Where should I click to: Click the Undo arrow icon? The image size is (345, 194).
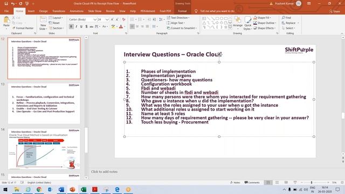(x=13, y=4)
